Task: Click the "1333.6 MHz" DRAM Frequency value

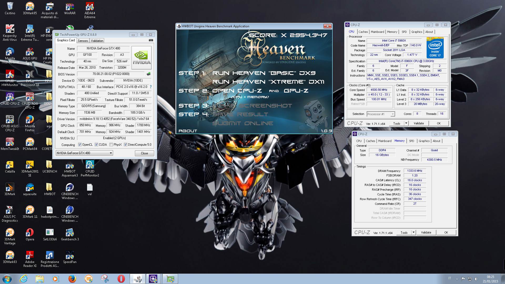Action: pyautogui.click(x=415, y=171)
